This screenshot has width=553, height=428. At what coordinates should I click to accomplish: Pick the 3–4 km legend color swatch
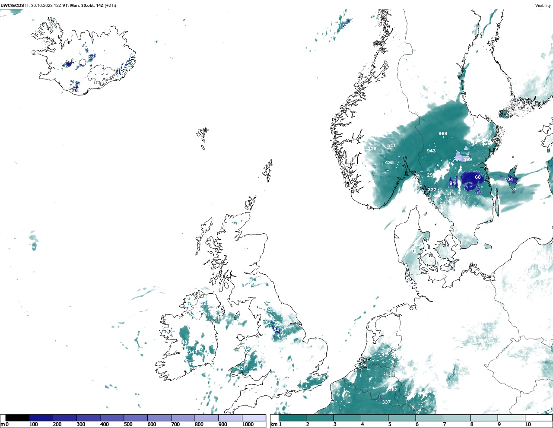[x=347, y=418]
